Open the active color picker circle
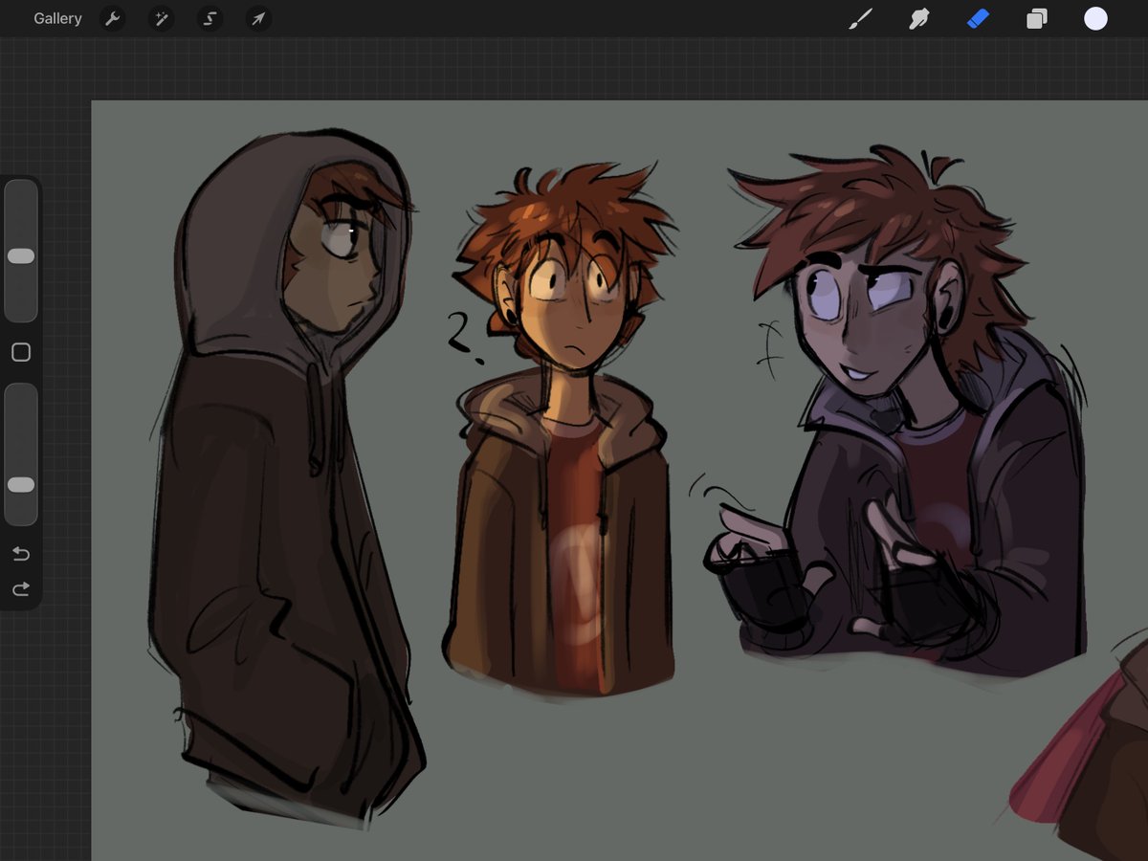The image size is (1148, 861). [1095, 19]
